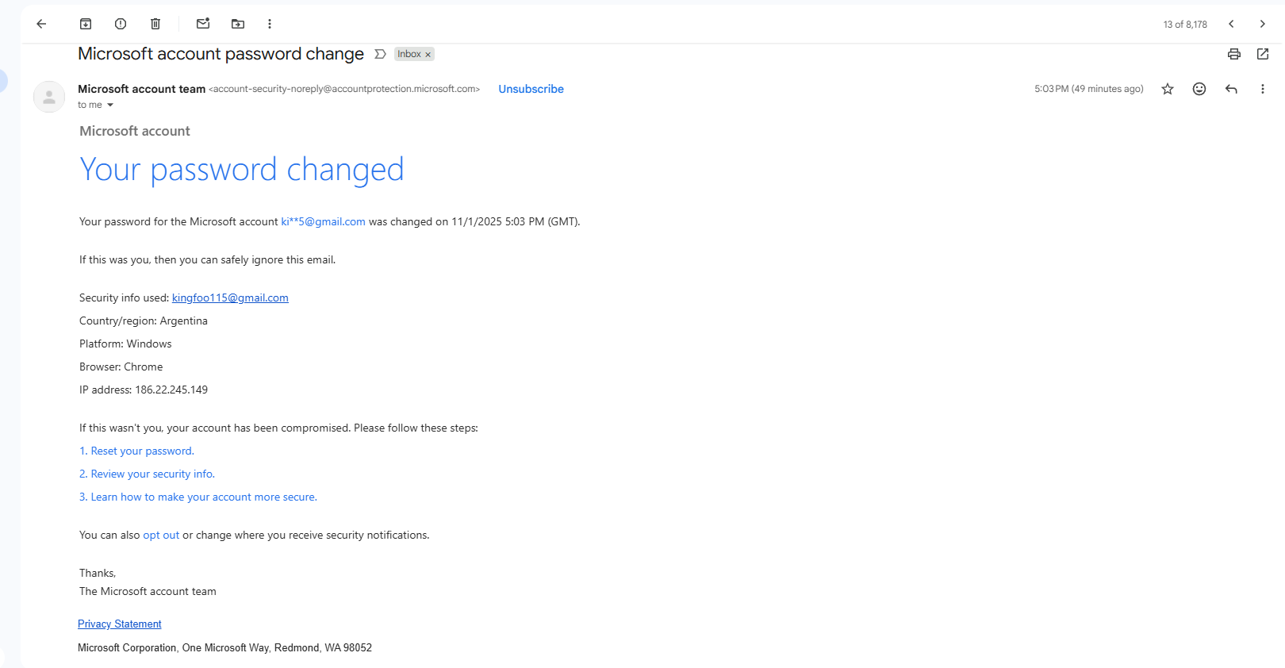Add an emoji reaction

click(1199, 89)
